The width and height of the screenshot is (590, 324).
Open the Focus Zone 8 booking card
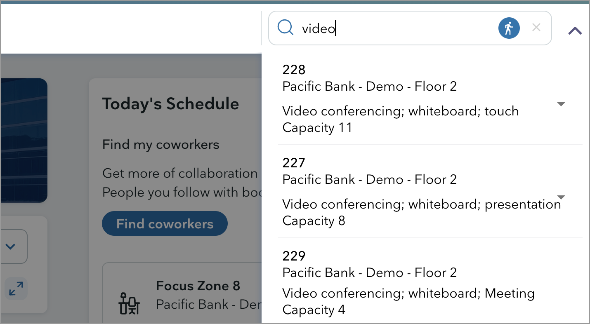(x=182, y=293)
